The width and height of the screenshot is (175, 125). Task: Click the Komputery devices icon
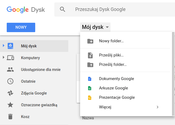tap(10, 58)
